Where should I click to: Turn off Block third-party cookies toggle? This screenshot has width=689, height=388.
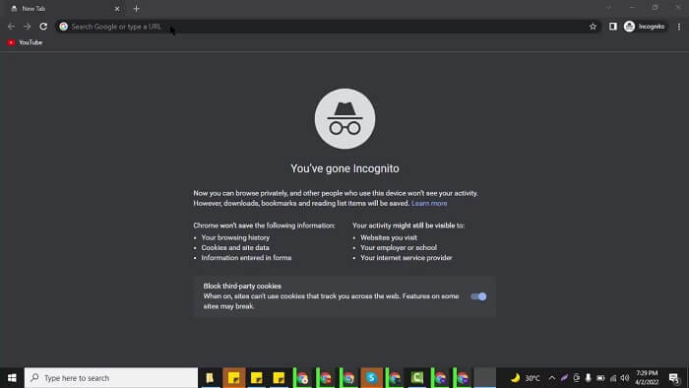click(x=478, y=296)
